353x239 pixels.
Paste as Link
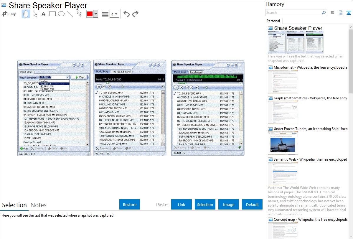pos(182,205)
